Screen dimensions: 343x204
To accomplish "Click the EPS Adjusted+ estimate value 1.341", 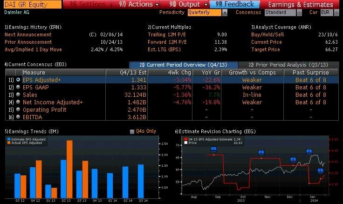I will (139, 80).
